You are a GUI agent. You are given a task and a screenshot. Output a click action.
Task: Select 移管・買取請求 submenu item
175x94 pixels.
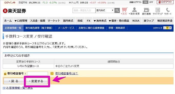click(117, 28)
